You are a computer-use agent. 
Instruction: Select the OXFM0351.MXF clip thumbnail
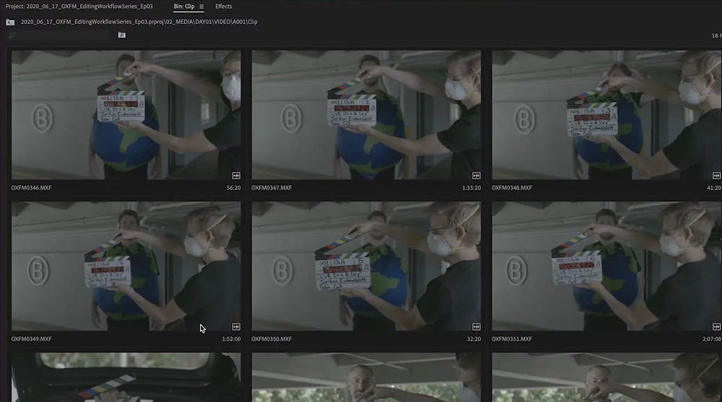[x=606, y=266]
